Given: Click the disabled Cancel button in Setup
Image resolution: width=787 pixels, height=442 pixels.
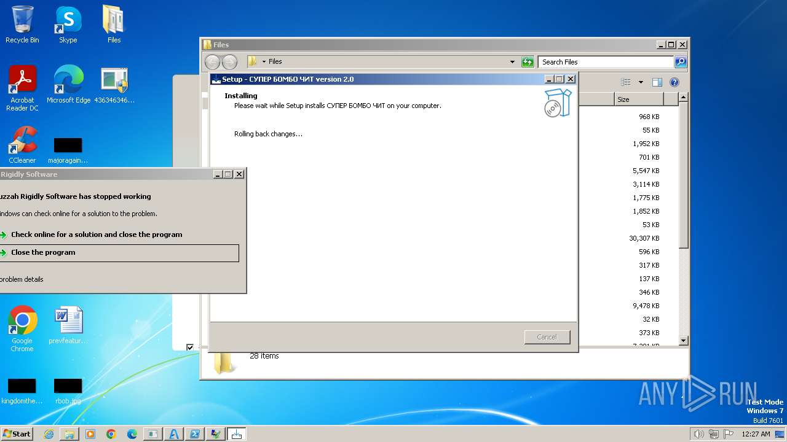Looking at the screenshot, I should point(547,337).
